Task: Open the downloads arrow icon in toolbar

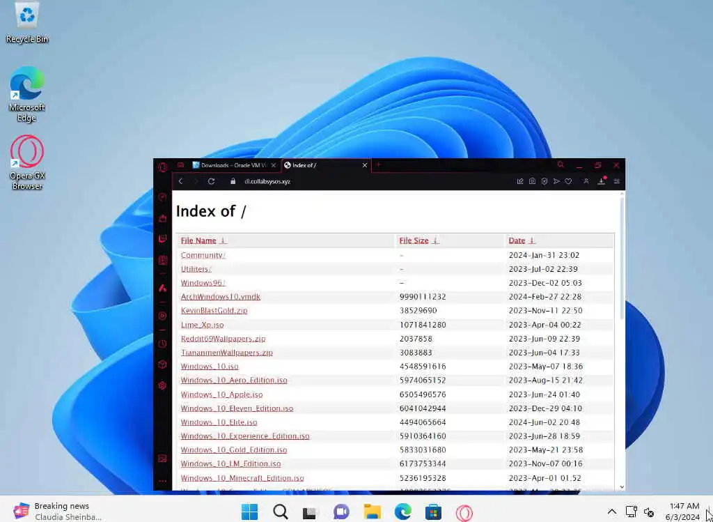Action: [x=601, y=181]
